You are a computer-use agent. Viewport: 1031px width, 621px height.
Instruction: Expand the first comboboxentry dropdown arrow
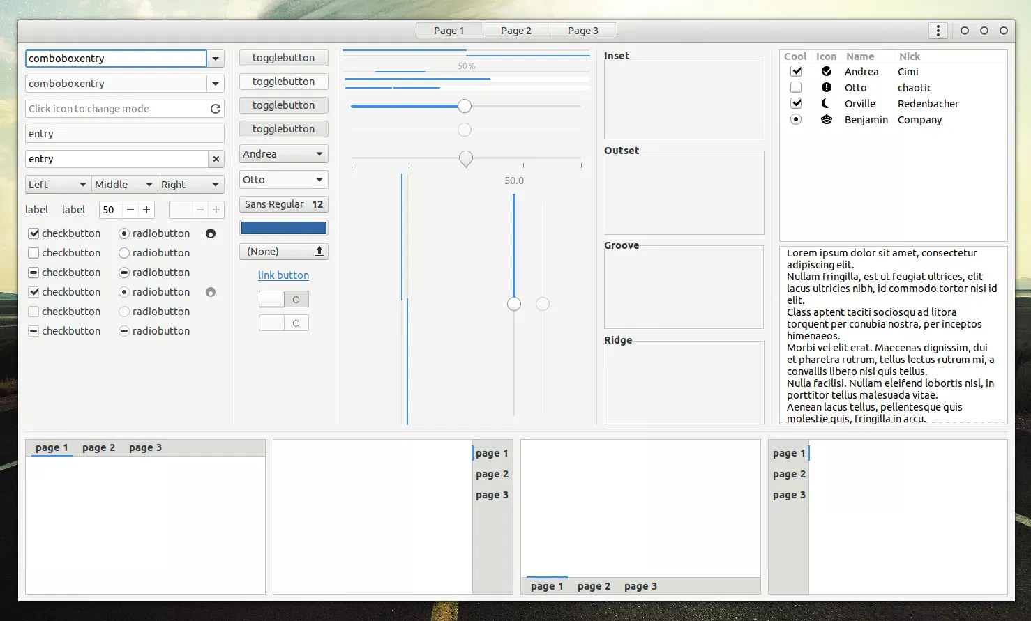(216, 59)
